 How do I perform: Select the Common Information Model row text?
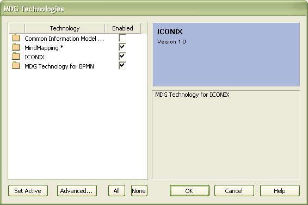[x=64, y=39]
